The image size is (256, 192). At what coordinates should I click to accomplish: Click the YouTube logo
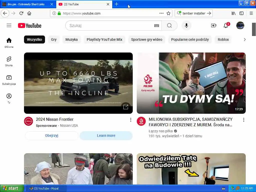point(29,26)
